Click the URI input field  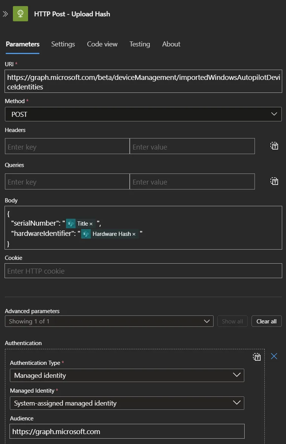point(143,81)
